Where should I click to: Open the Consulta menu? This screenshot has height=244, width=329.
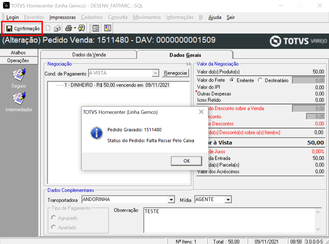(118, 17)
